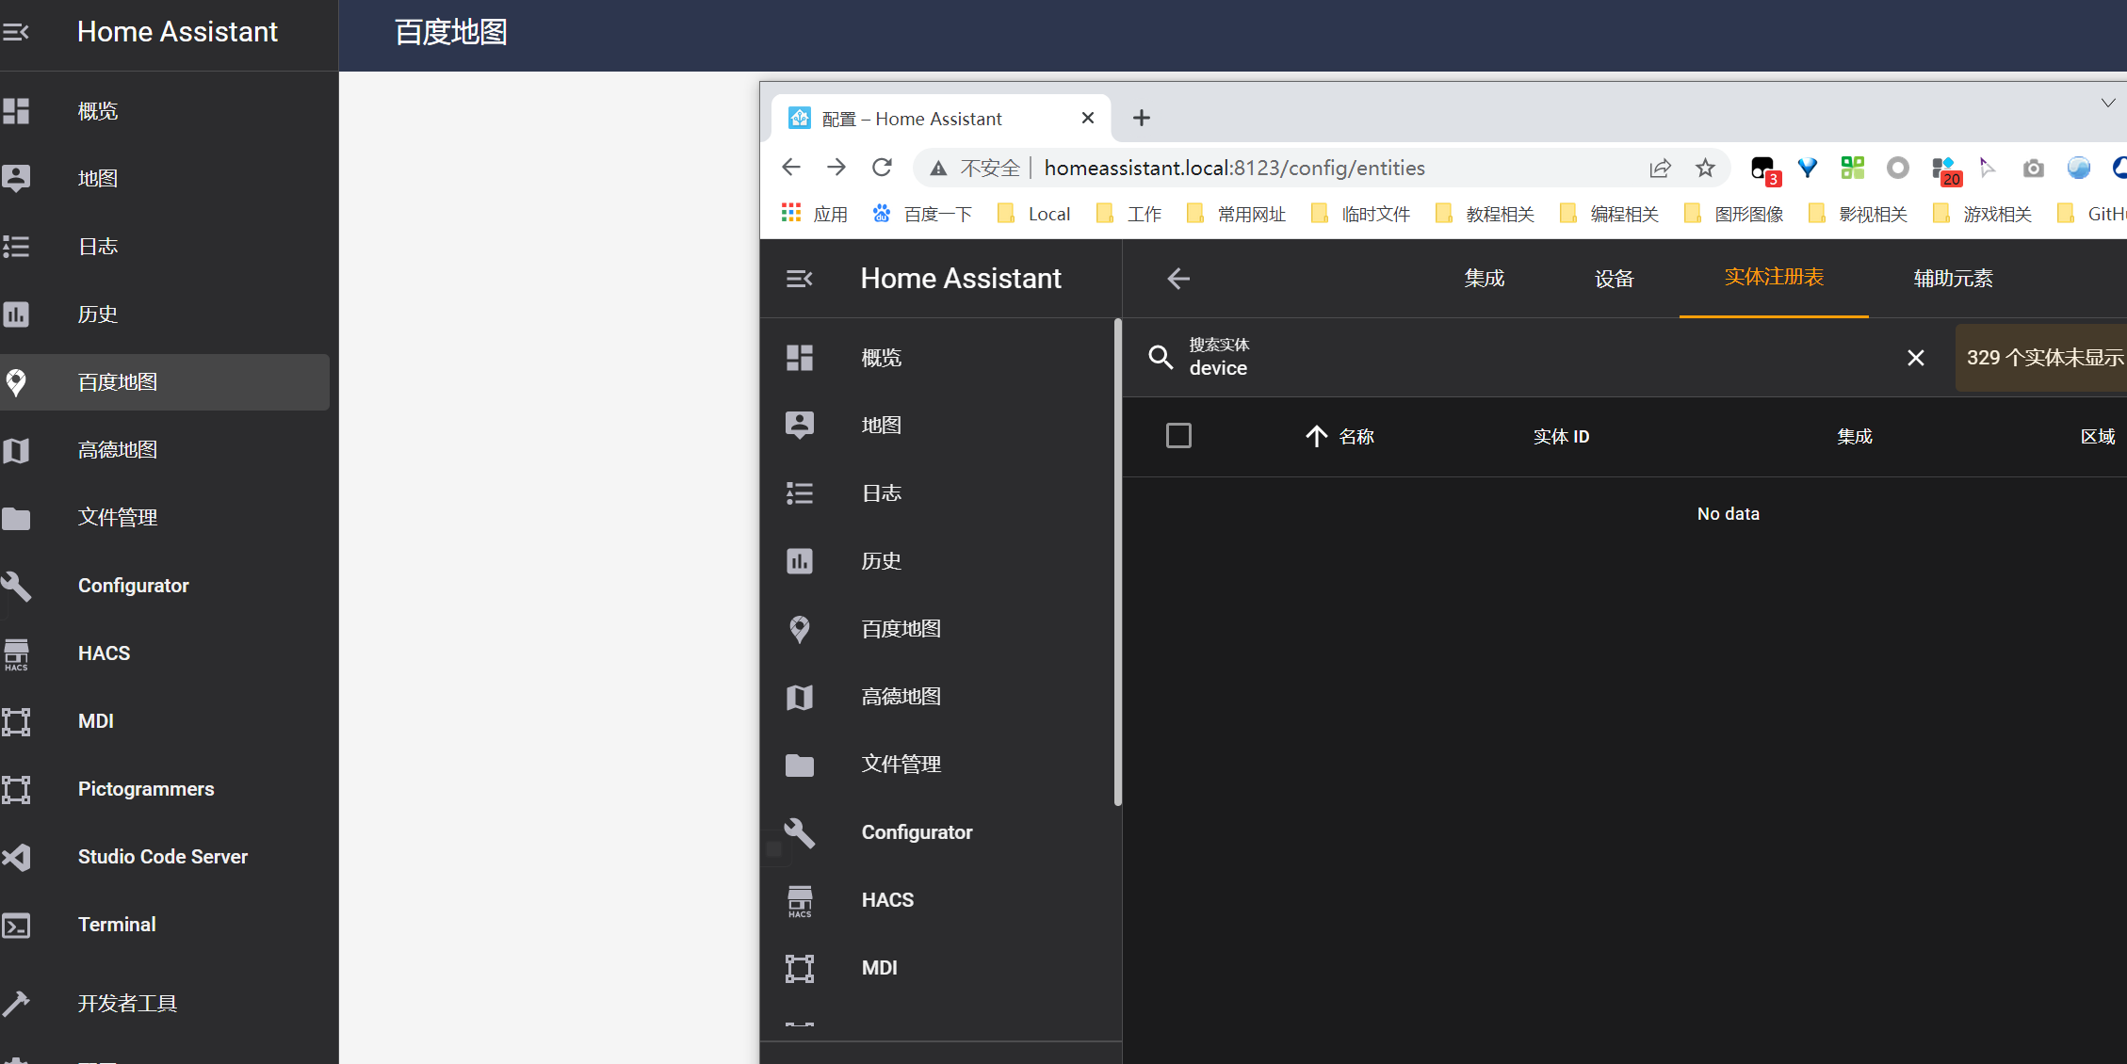Open the 影视相关 bookmarks folder
Viewport: 2127px width, 1064px height.
point(1858,214)
